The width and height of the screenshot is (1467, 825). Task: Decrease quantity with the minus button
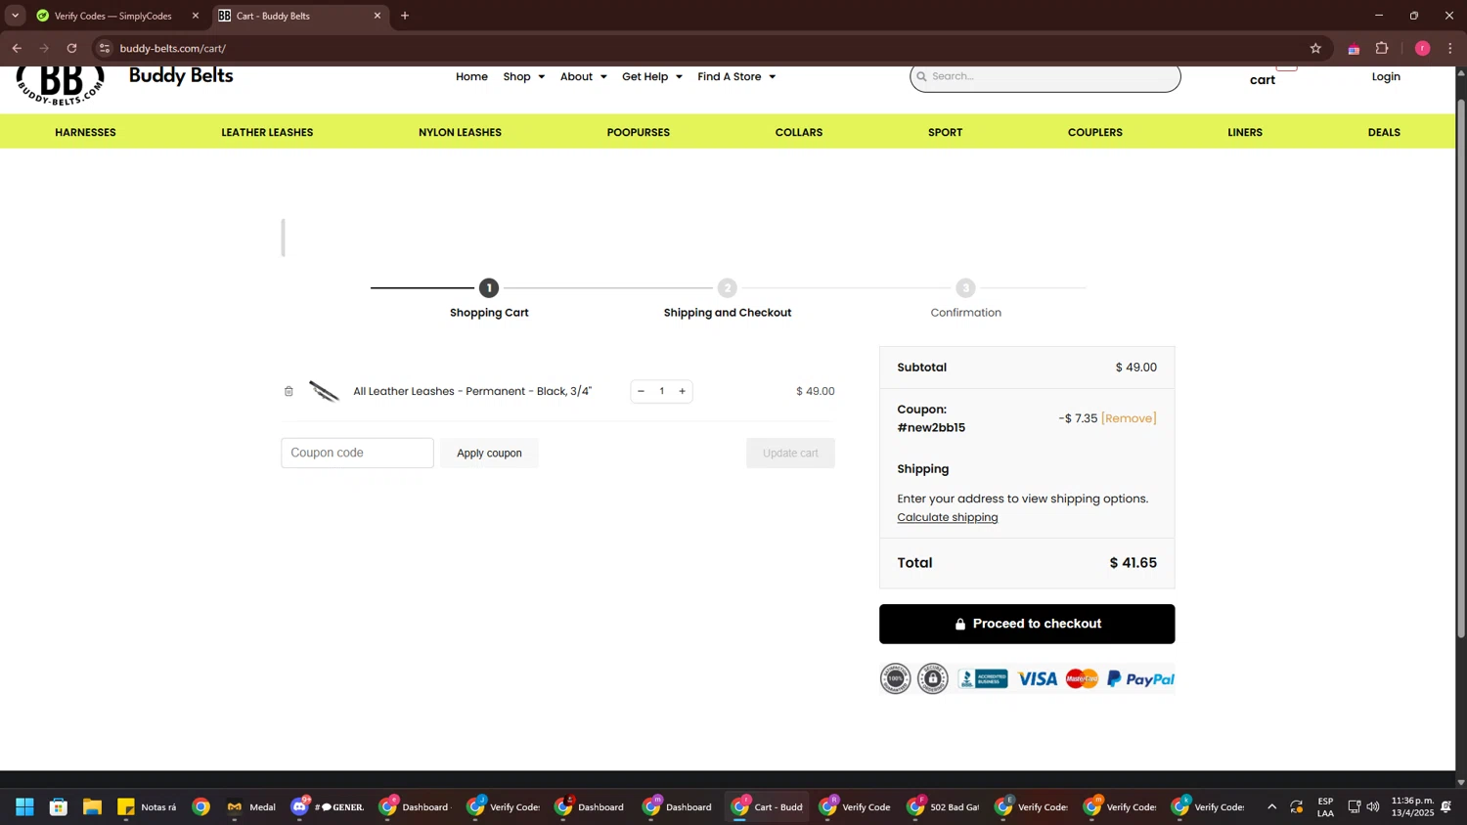coord(641,391)
